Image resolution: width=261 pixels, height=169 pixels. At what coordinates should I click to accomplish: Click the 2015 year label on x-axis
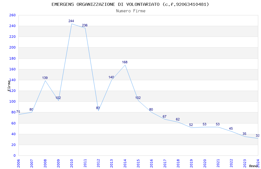coord(138,163)
